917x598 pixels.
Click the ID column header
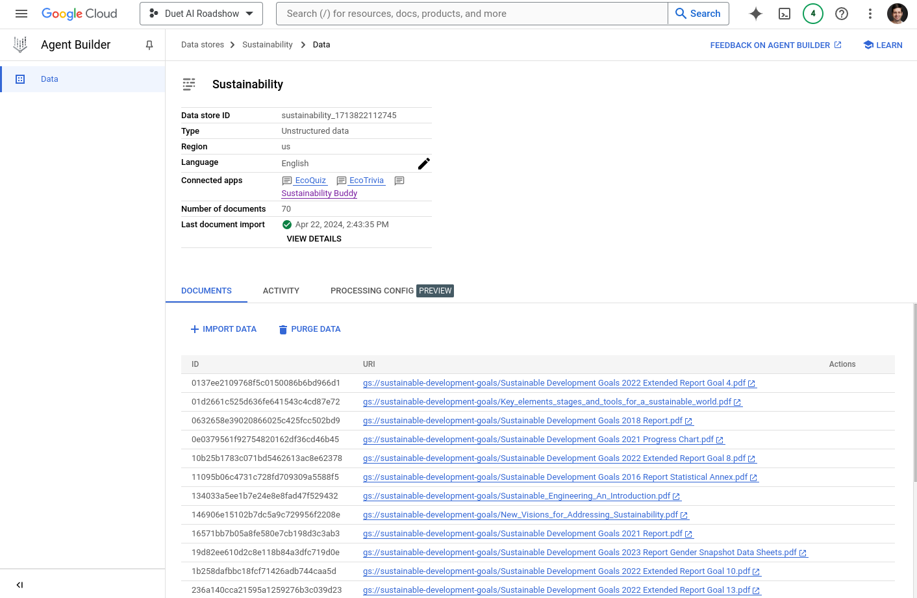[195, 364]
